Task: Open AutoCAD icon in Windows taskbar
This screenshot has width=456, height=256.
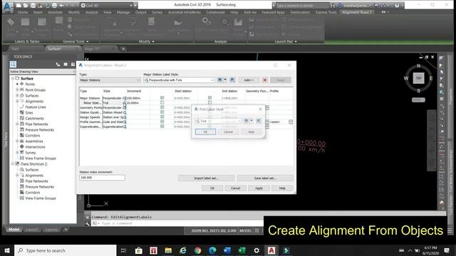Action: point(271,250)
